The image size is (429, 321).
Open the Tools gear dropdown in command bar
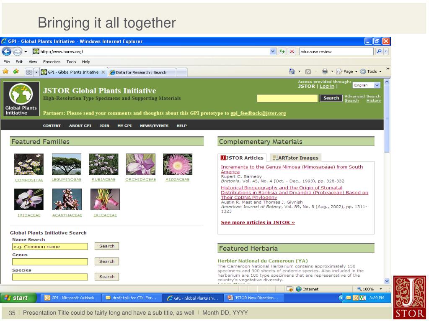(371, 71)
